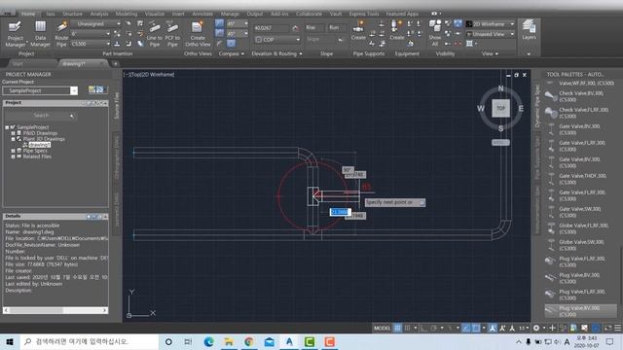The height and width of the screenshot is (350, 623).
Task: Click the Show All visibility icon
Action: click(x=435, y=33)
